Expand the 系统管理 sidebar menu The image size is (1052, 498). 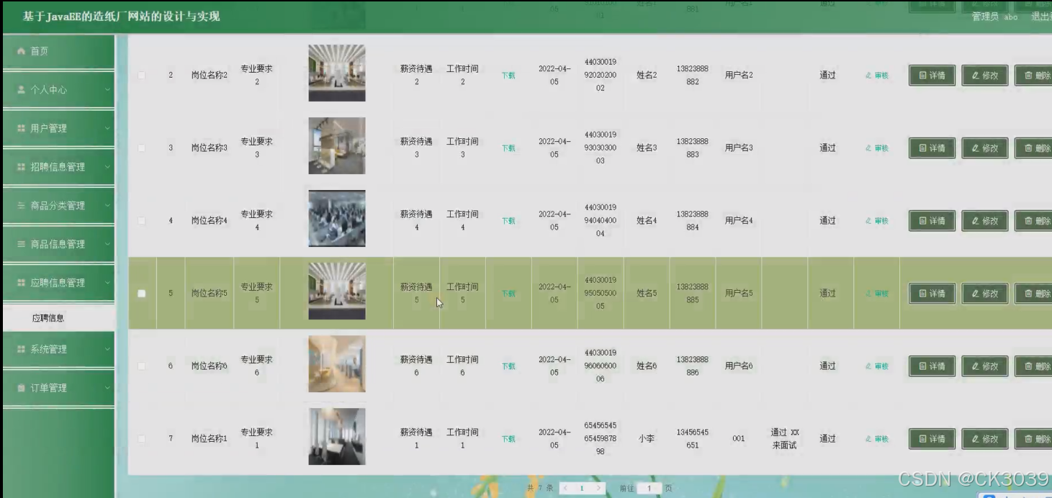click(58, 349)
